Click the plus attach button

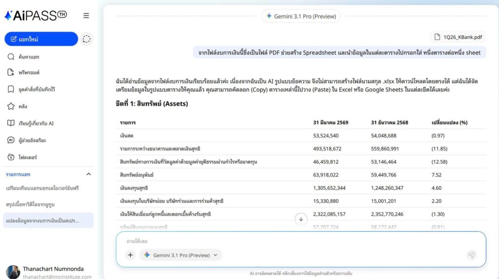[x=130, y=255]
